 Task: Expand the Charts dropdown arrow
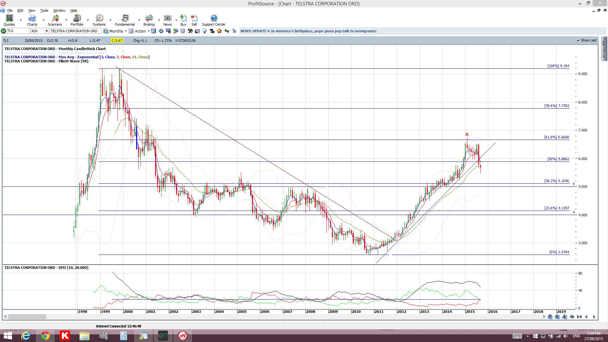click(x=43, y=20)
